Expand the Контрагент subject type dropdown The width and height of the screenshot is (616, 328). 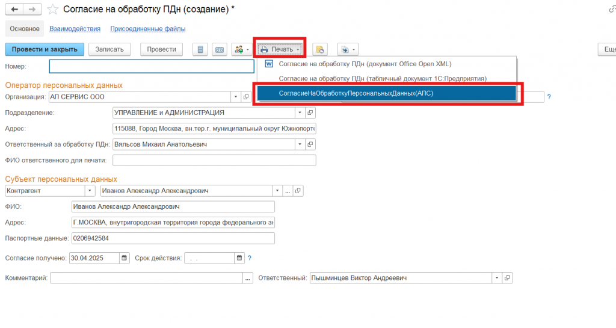click(90, 190)
